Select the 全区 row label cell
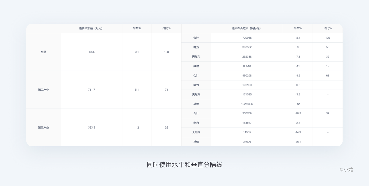 [x=43, y=52]
